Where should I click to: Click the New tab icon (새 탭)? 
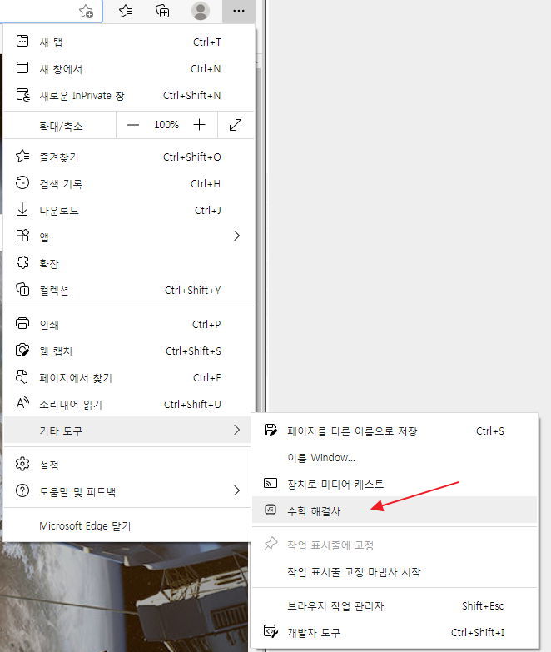pyautogui.click(x=22, y=41)
